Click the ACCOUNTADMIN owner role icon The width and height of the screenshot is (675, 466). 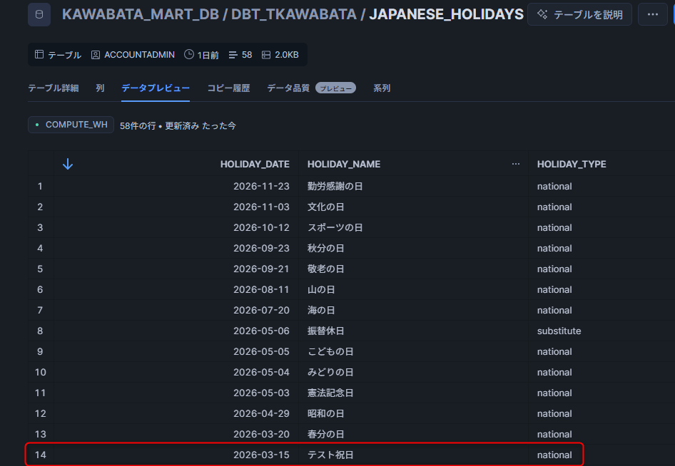pos(96,55)
